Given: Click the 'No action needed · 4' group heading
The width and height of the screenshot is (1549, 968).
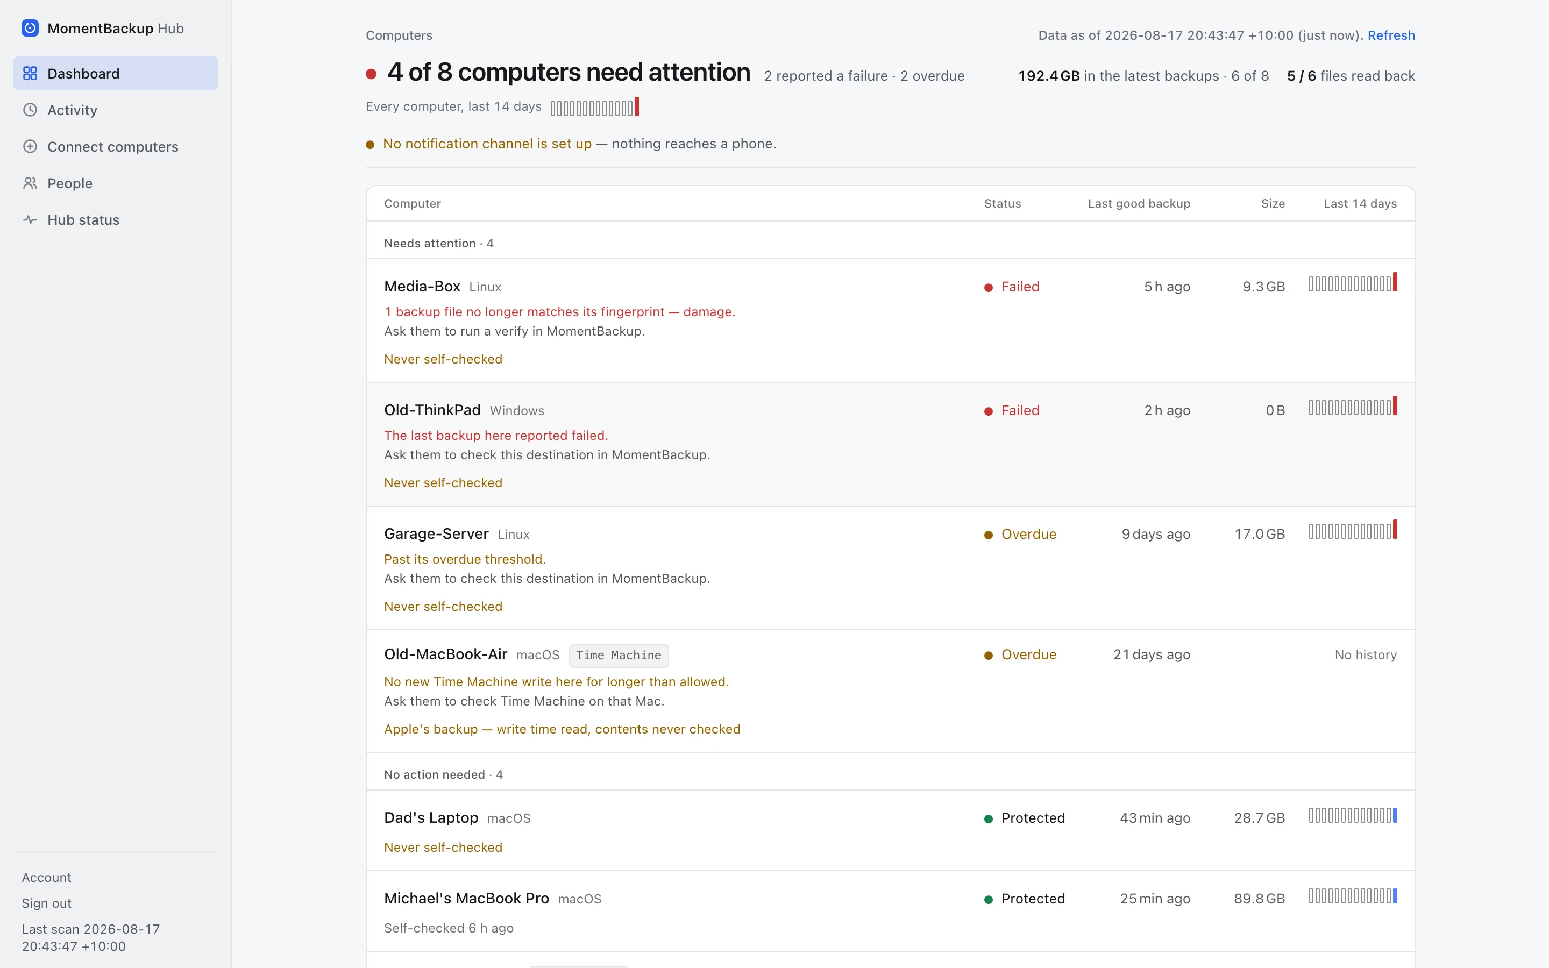Looking at the screenshot, I should click(443, 774).
